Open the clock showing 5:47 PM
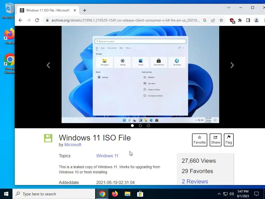The image size is (265, 199). [x=243, y=194]
